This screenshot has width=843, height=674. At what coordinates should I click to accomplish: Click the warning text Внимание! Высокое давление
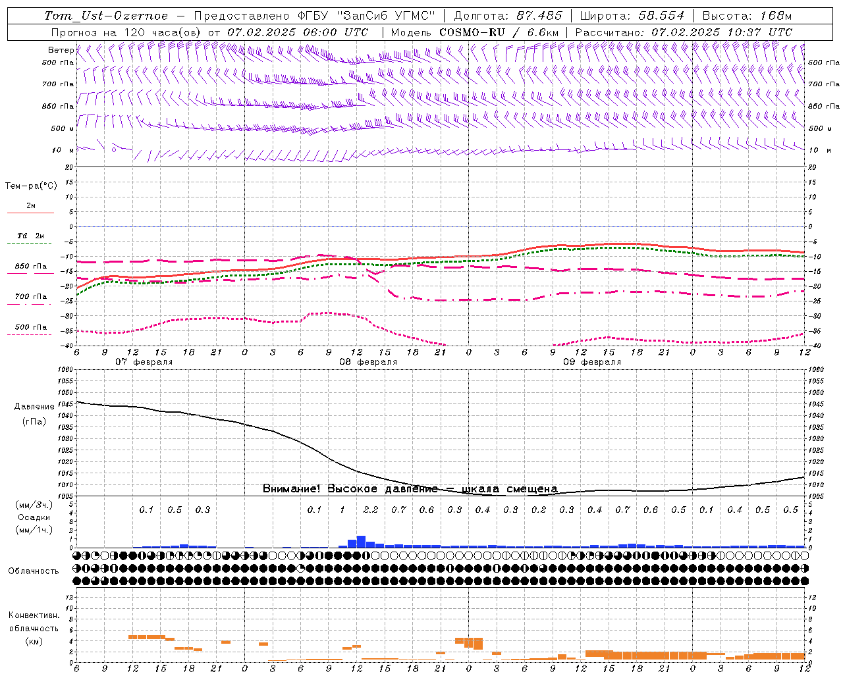coord(350,489)
